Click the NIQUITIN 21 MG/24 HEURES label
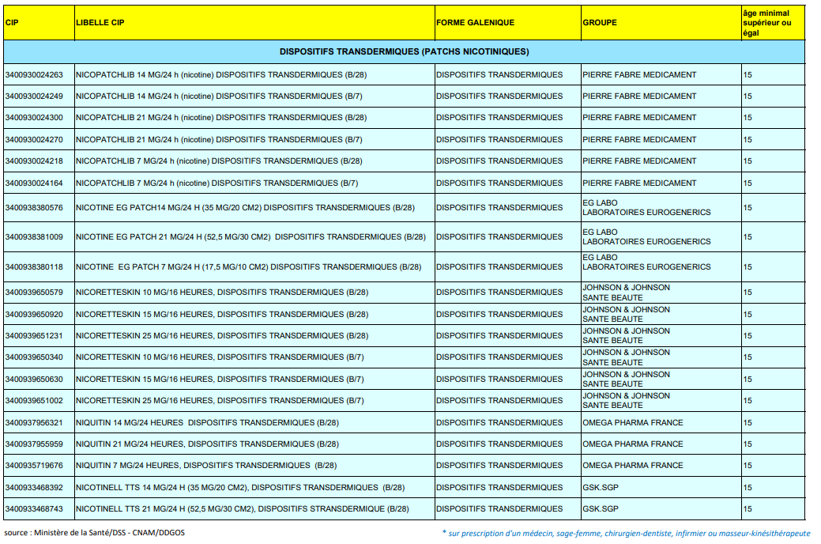Screen dimensions: 821x544 click(x=207, y=444)
